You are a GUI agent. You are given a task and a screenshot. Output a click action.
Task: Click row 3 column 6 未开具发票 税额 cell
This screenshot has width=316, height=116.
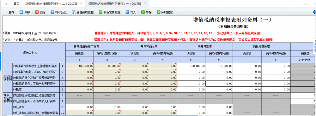[219, 78]
